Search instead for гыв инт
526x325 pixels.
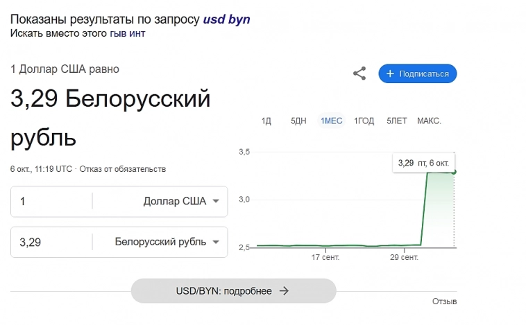pos(128,33)
